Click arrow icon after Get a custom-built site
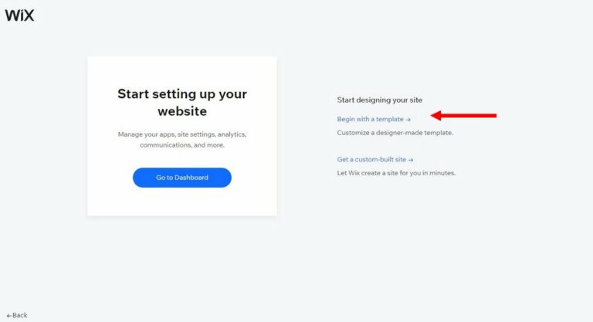593x322 pixels. pos(411,160)
